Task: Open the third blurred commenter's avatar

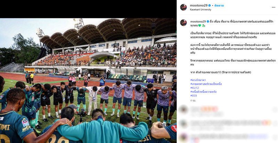Action: pyautogui.click(x=183, y=137)
